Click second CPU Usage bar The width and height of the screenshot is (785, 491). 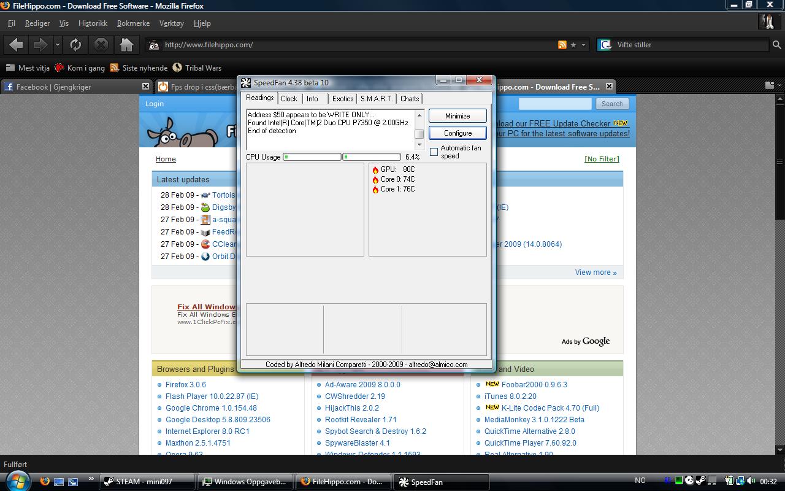[372, 157]
